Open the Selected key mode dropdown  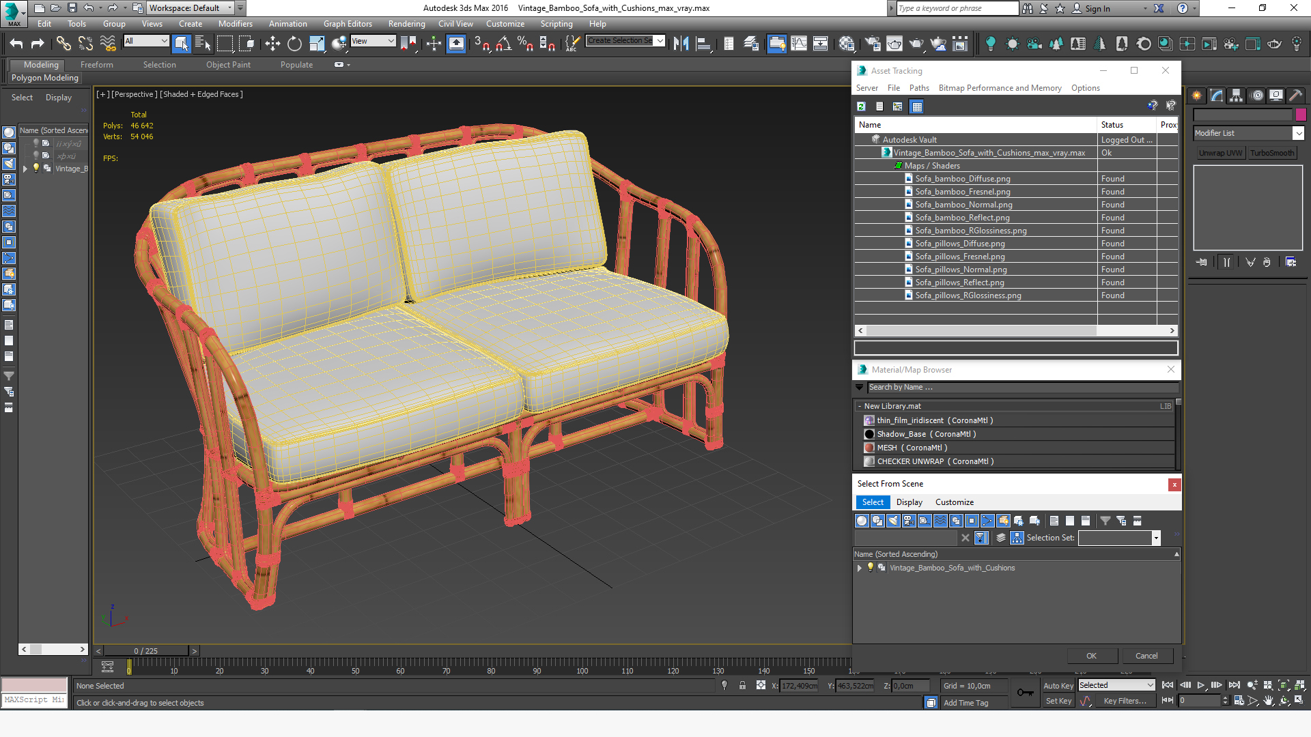[x=1116, y=685]
